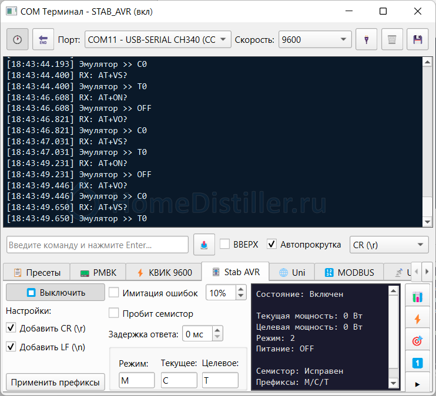Click the clock timestamp toggle icon
The height and width of the screenshot is (396, 436).
tap(18, 40)
